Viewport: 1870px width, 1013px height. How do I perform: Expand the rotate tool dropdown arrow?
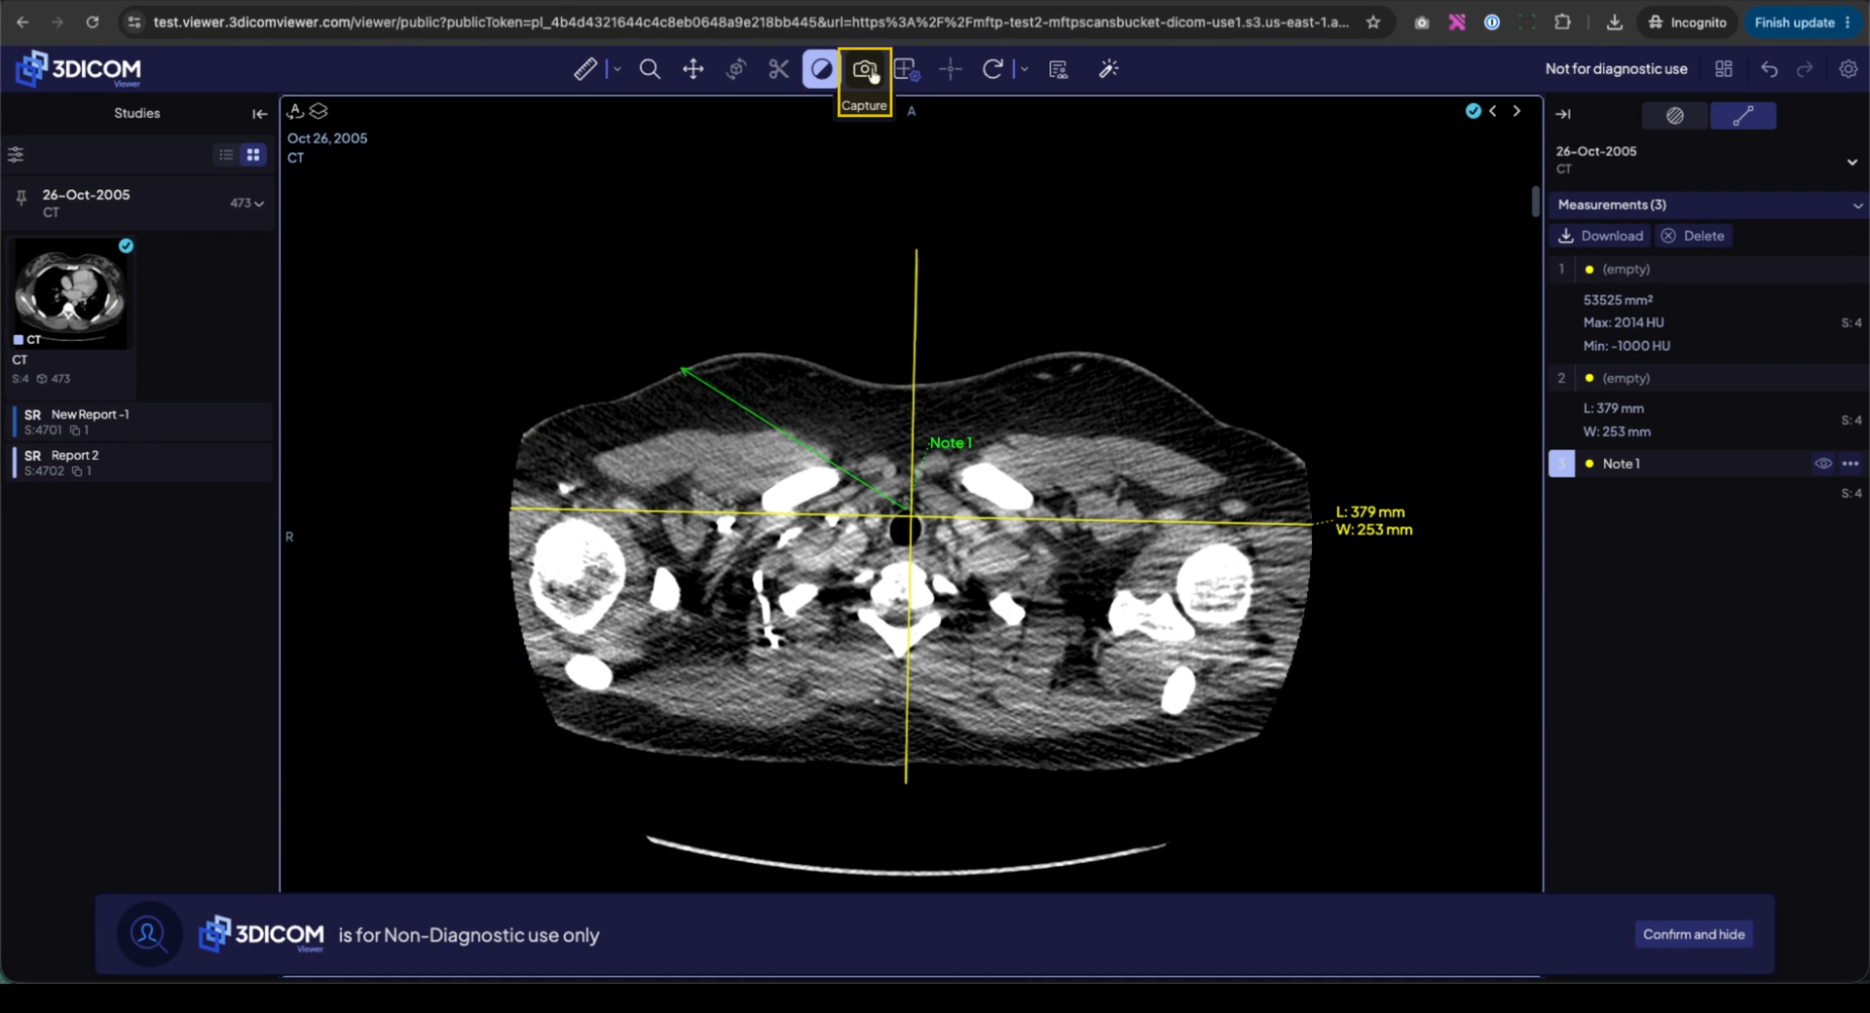1025,69
